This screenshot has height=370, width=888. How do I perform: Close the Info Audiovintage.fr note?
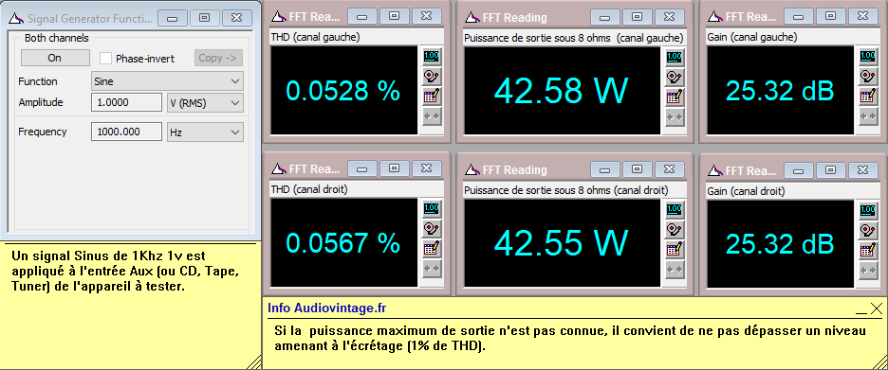coord(876,308)
